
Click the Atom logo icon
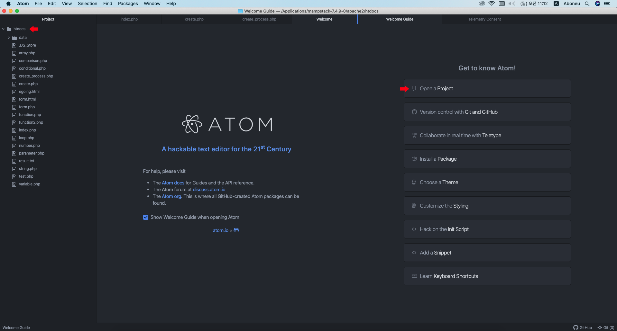[x=192, y=124]
